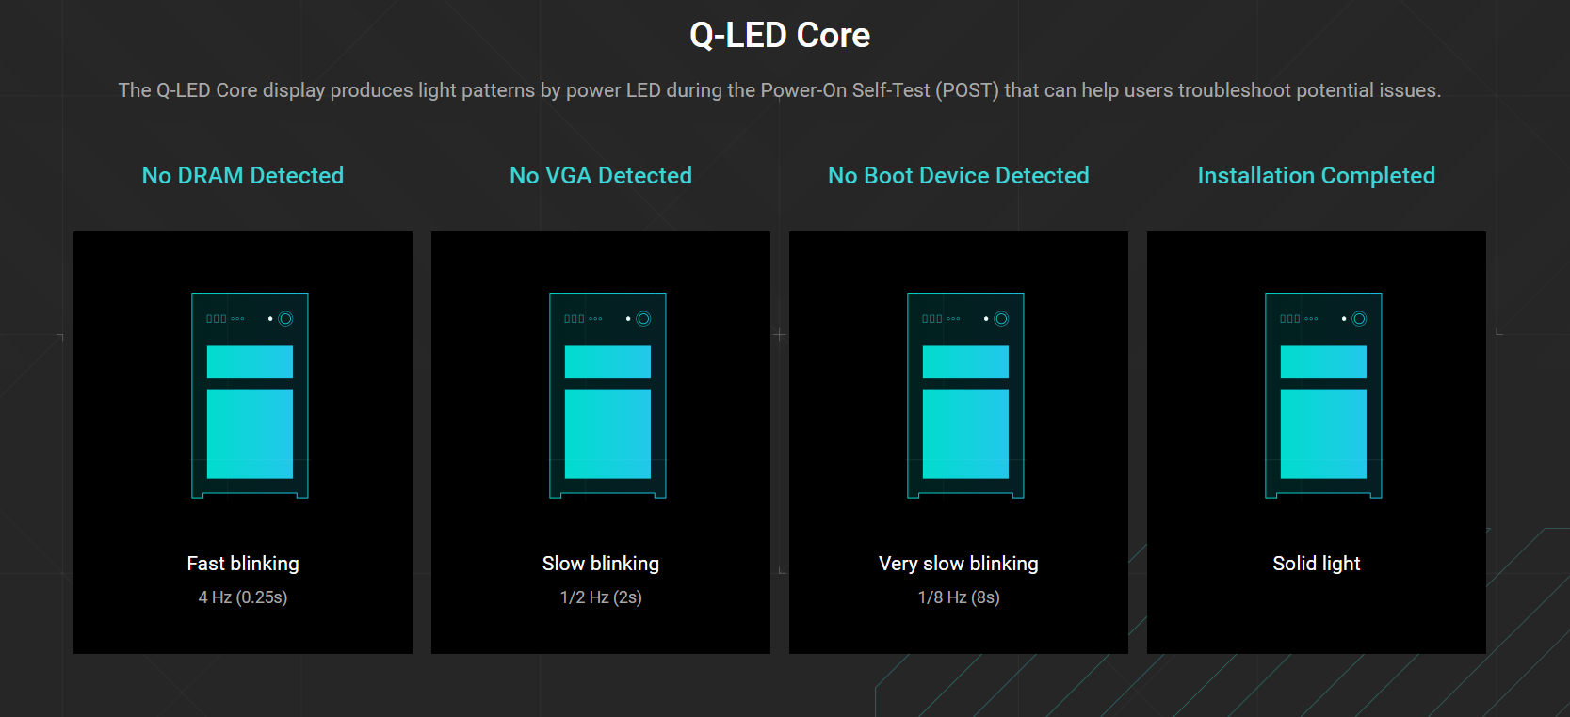Click the PC case icon under No DRAM Detected
Screen dimensions: 1570x717
[x=250, y=395]
